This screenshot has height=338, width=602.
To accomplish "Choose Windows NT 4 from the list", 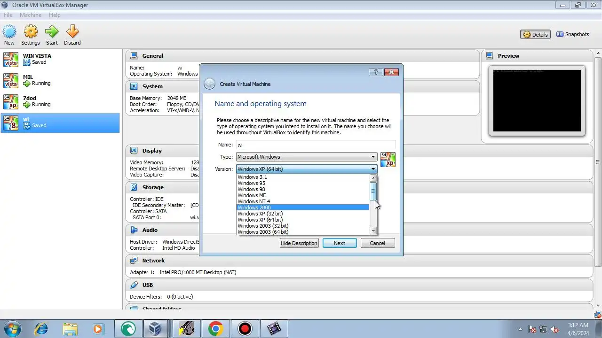I will tap(302, 201).
